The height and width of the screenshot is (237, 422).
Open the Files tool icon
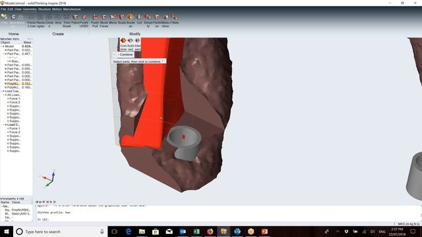click(5, 18)
